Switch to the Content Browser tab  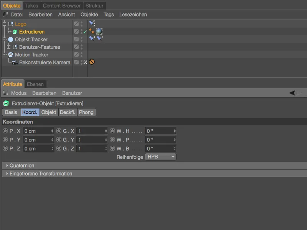tap(62, 6)
